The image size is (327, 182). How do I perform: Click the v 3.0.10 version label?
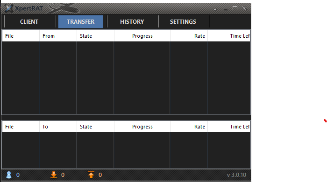(x=236, y=175)
